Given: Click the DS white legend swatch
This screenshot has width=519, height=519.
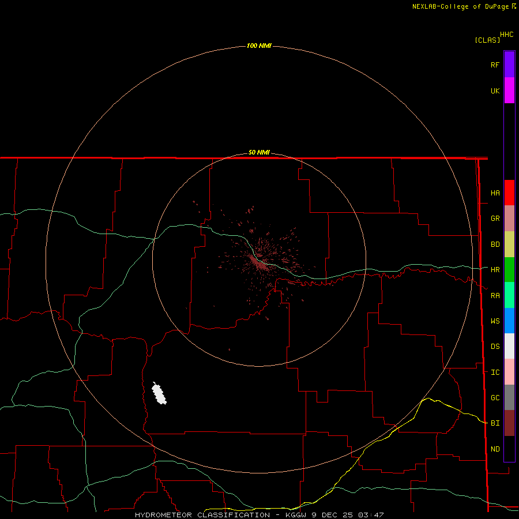Looking at the screenshot, I should click(509, 346).
